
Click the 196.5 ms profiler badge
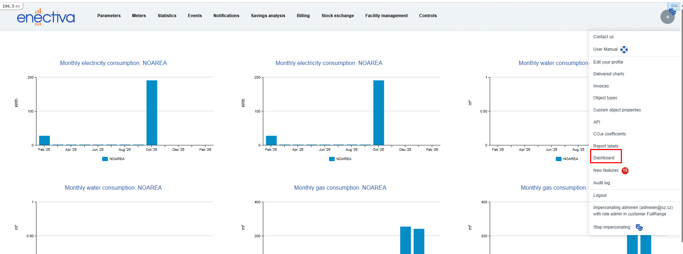(x=11, y=6)
